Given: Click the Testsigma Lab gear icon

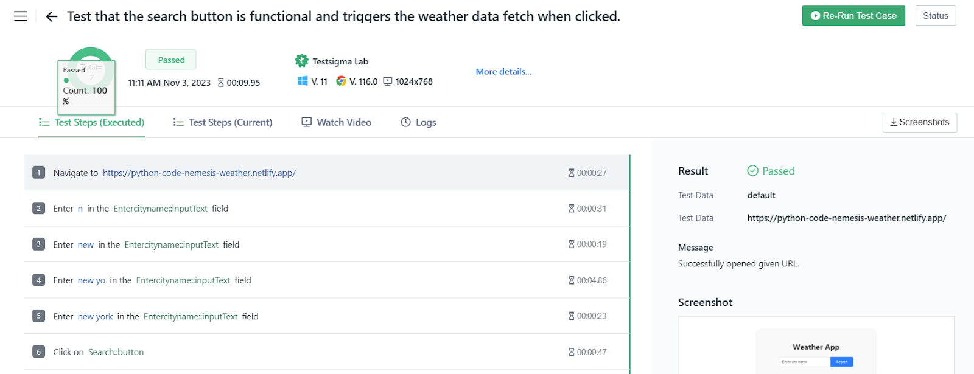Looking at the screenshot, I should click(x=302, y=61).
